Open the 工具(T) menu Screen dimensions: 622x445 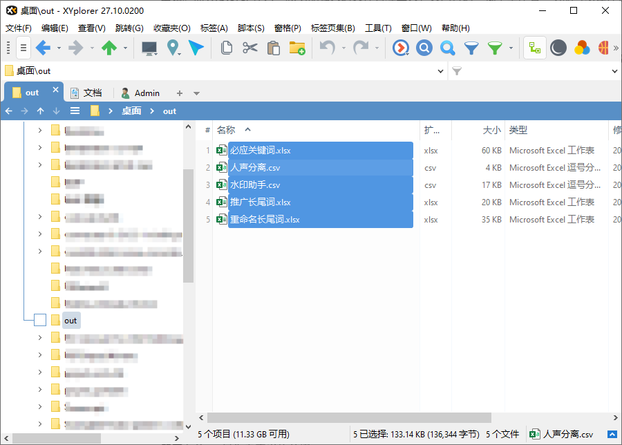(x=379, y=28)
